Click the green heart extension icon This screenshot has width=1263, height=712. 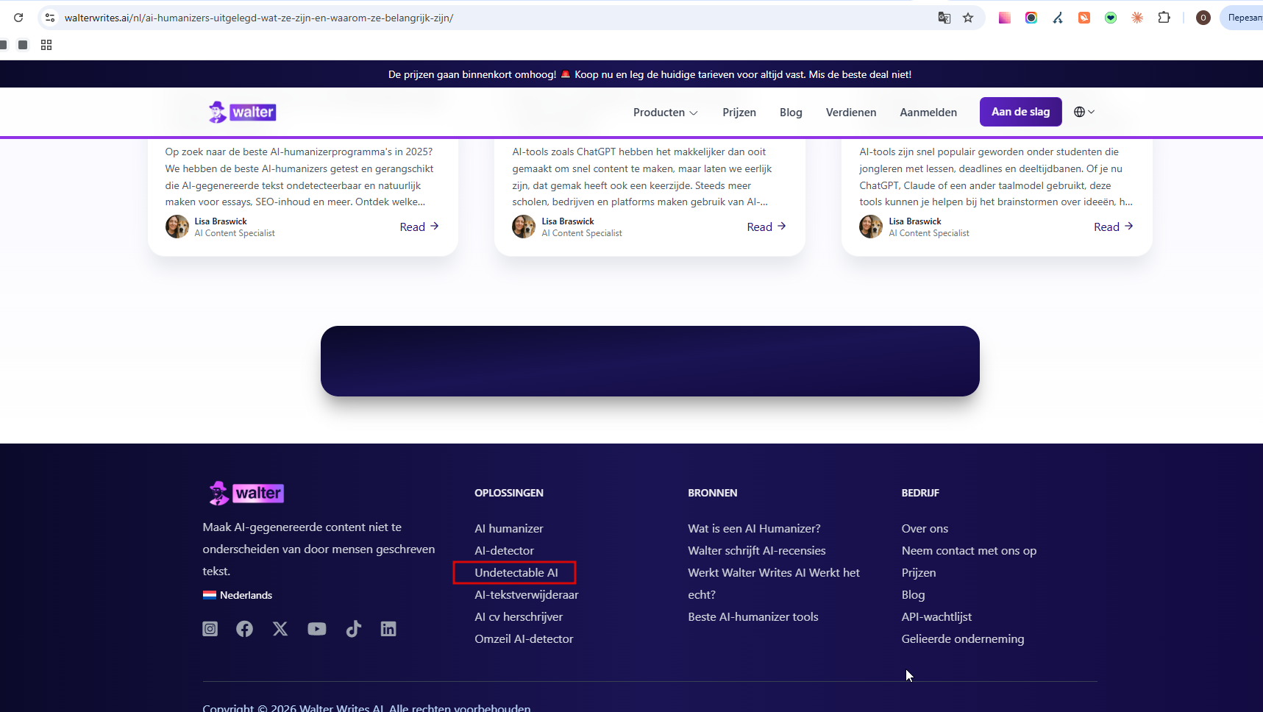[1111, 18]
